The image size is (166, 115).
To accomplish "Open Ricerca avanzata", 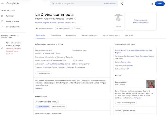I will tap(110, 4).
